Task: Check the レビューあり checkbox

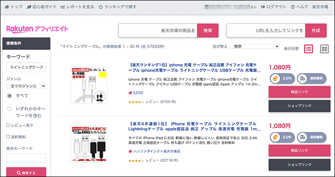Action: tap(8, 125)
